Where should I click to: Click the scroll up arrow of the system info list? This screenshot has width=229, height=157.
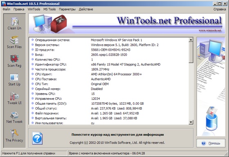click(x=191, y=40)
